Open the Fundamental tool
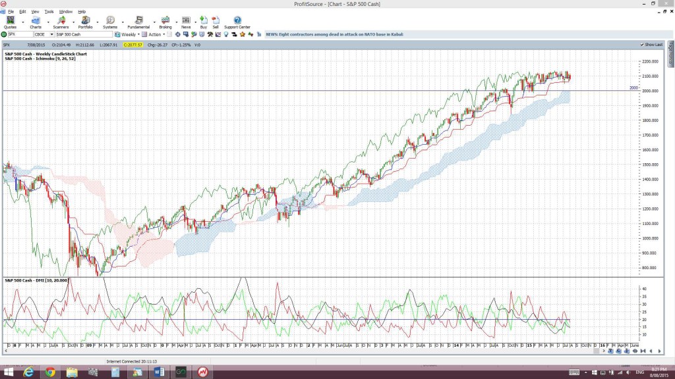Viewport: 675px width, 379px height. click(138, 22)
